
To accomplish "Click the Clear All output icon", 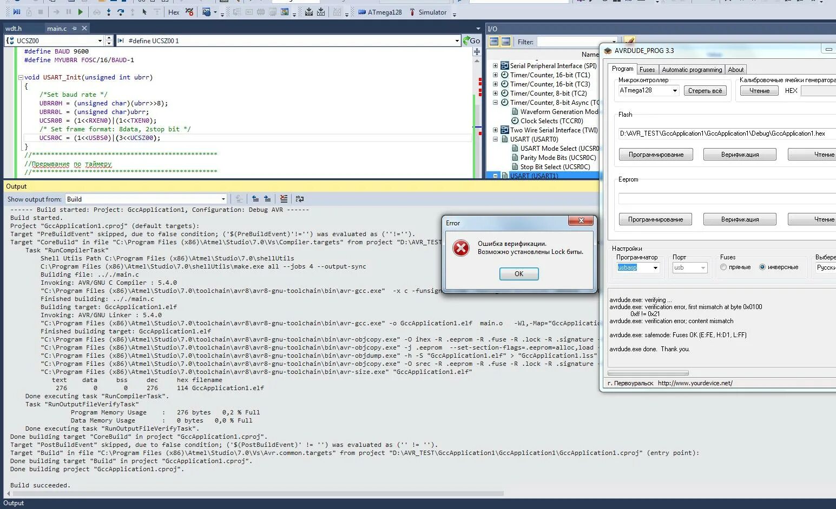I will click(x=284, y=199).
